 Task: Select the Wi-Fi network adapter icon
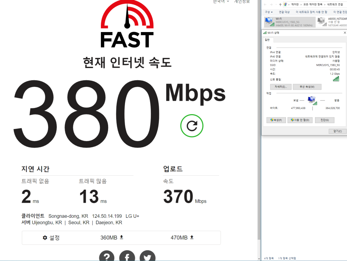[268, 22]
